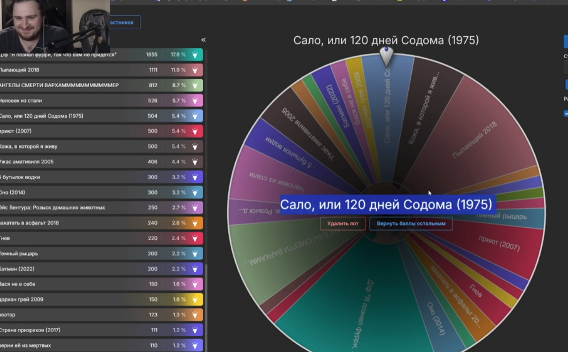This screenshot has height=352, width=568.
Task: Click crown icon for приют (2007)
Action: pyautogui.click(x=195, y=131)
